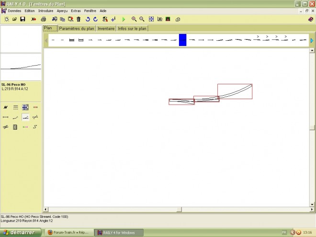316x237 pixels.
Task: Open the Aperçu menu
Action: [x=62, y=11]
